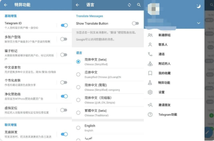
Task: Open 新建群组 group icon
Action: (x=150, y=35)
